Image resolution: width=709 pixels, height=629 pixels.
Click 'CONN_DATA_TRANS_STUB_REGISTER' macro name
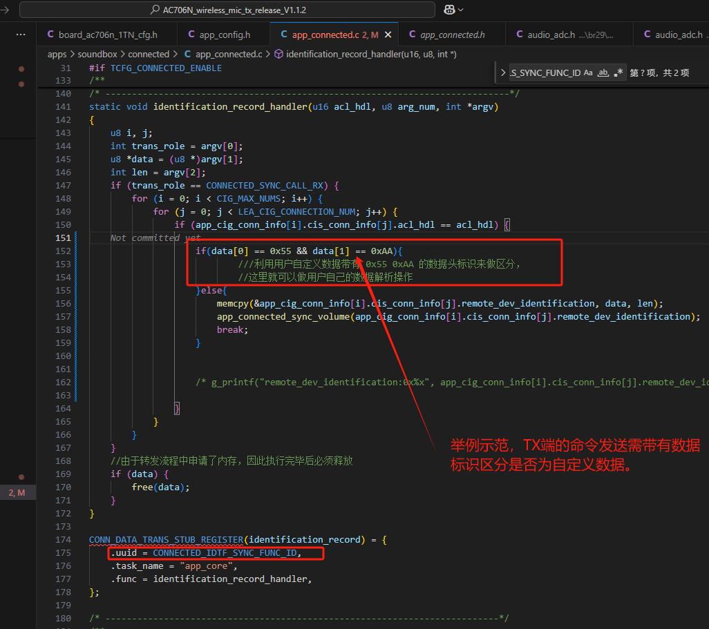pos(167,539)
